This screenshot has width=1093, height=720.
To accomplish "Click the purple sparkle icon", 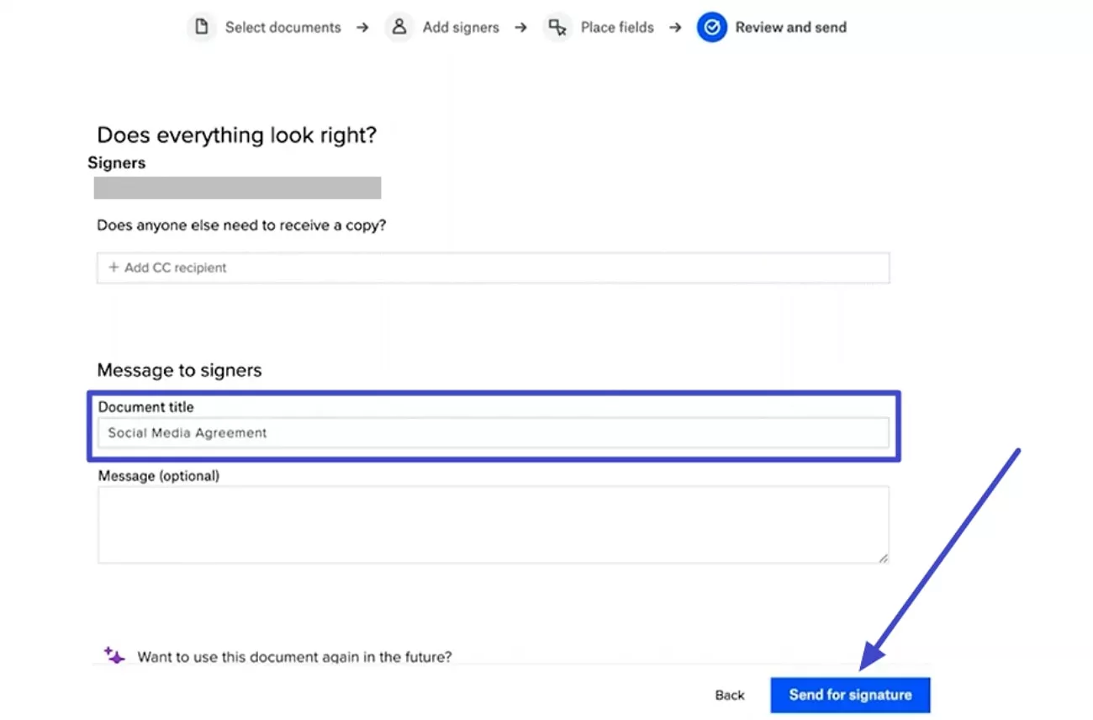I will coord(114,656).
